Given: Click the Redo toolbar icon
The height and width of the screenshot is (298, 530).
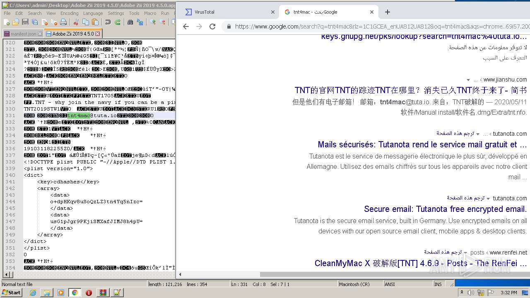Looking at the screenshot, I should click(118, 22).
